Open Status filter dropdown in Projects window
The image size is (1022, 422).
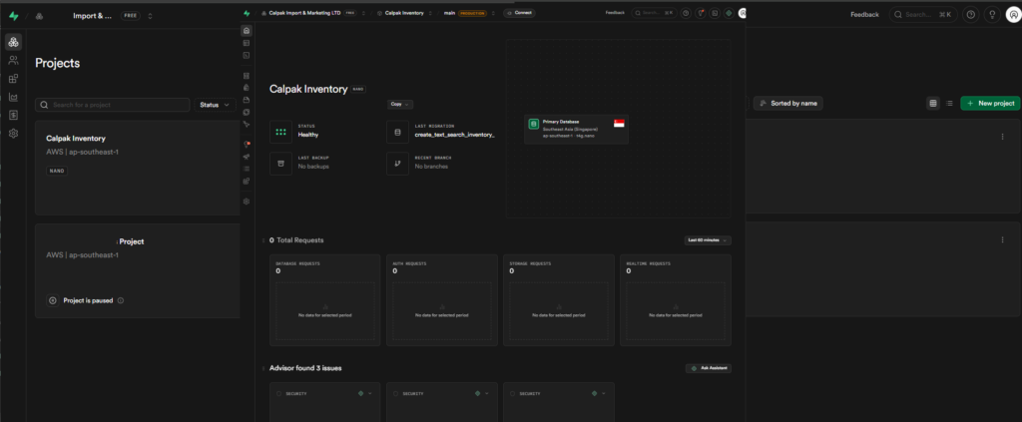click(215, 104)
